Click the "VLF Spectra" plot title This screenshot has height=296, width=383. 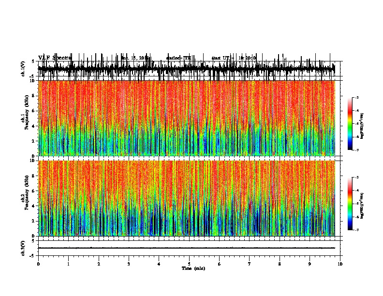point(55,58)
